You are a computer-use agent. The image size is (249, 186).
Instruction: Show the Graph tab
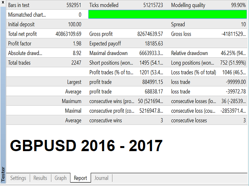click(x=61, y=178)
